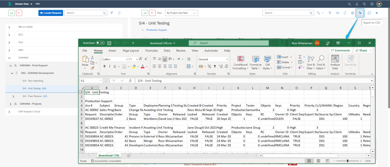Expand the GRC tree node
Image resolution: width=390 pixels, height=167 pixels.
pyautogui.click(x=9, y=50)
